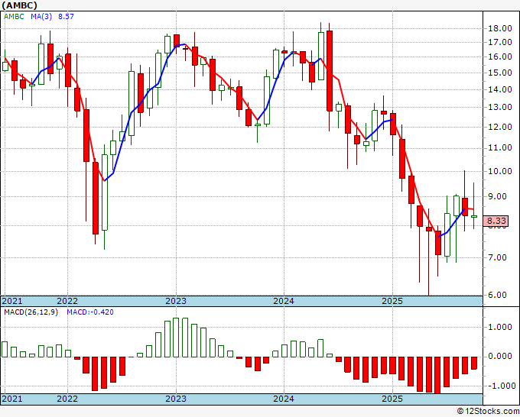Click the MACD:-0.420 value label

click(x=90, y=312)
